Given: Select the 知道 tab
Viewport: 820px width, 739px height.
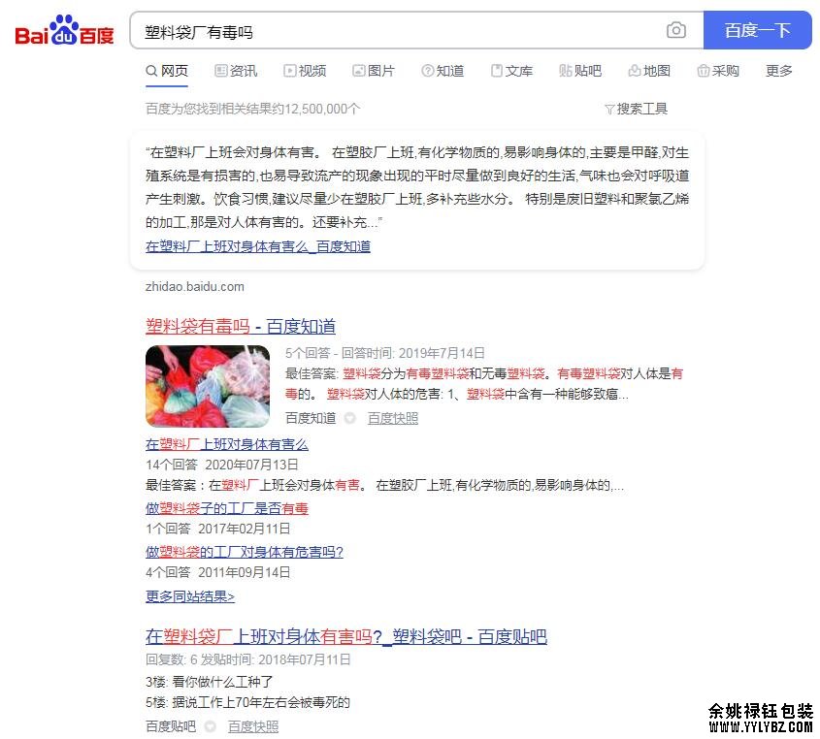Looking at the screenshot, I should pos(443,71).
